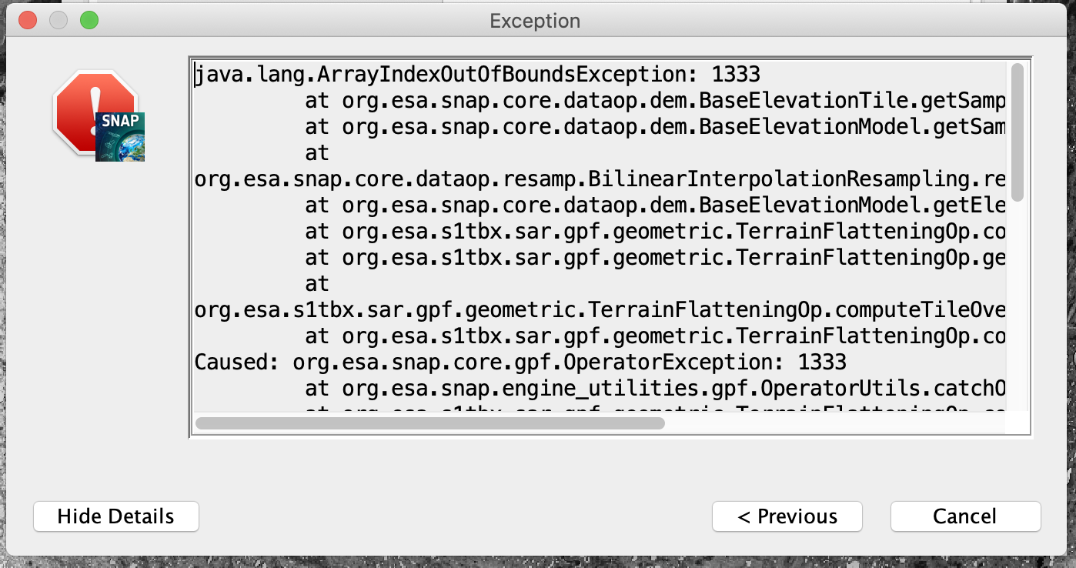Click vertical scrollbar track below the thumb
Screen dimensions: 1076x568
1018,308
